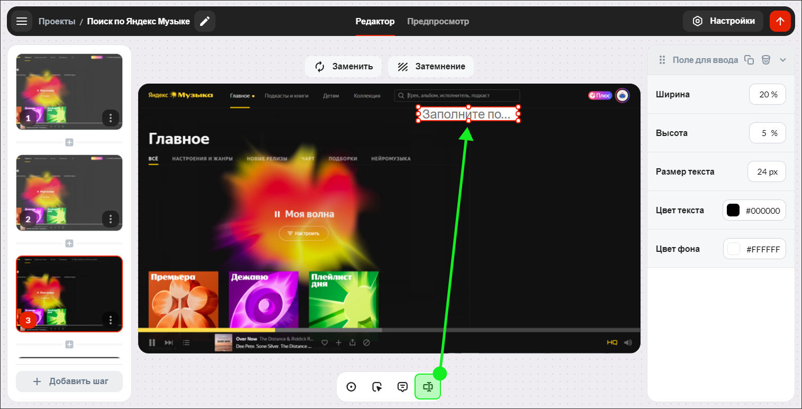Click the Затемнение button

[x=431, y=67]
